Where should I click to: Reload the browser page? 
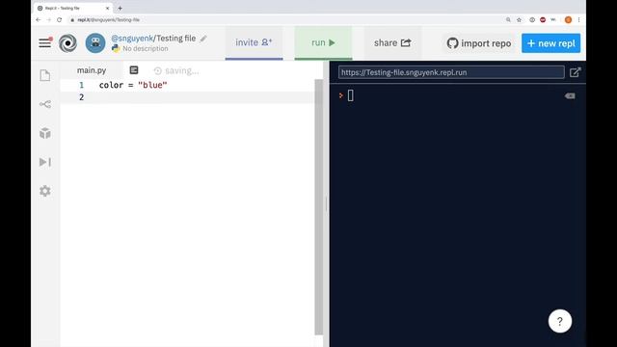click(x=60, y=19)
